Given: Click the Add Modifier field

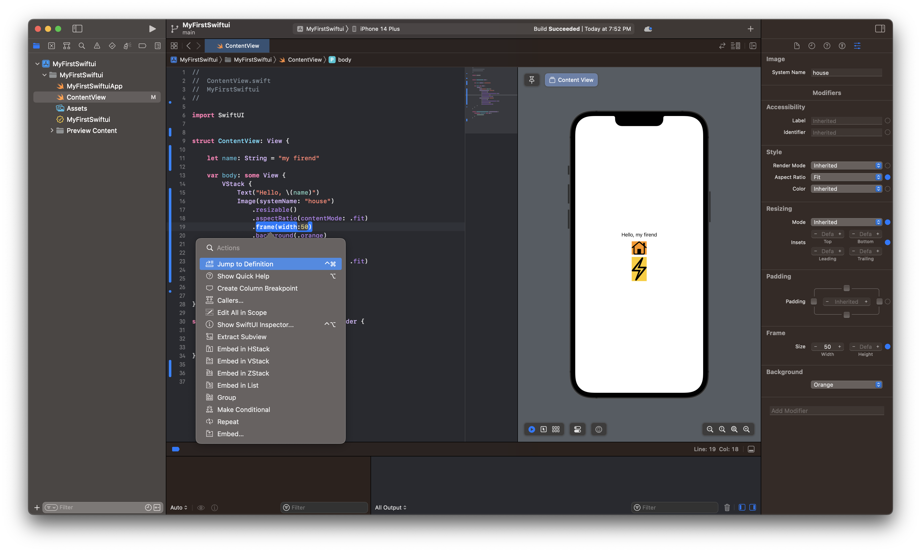Looking at the screenshot, I should (826, 411).
